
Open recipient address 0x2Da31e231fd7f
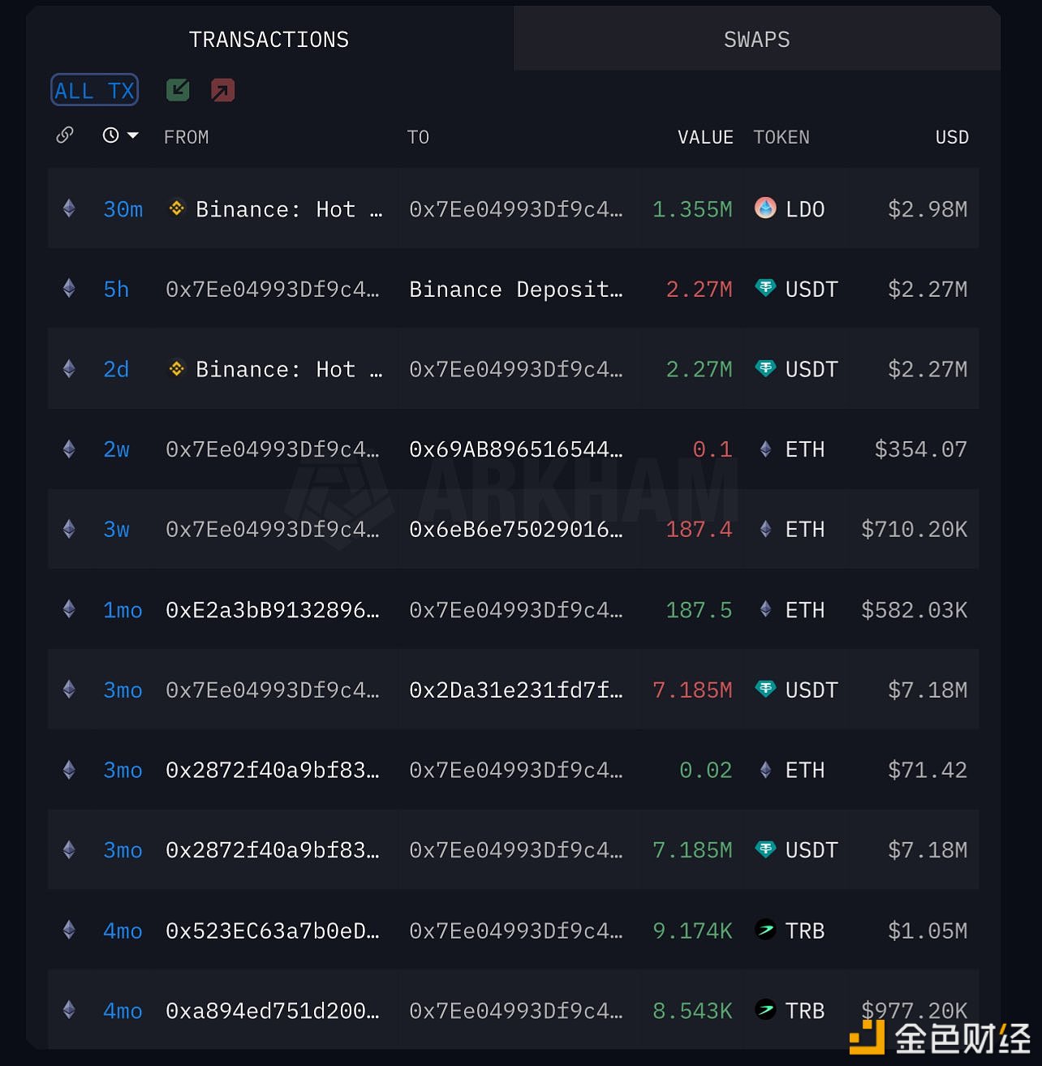pyautogui.click(x=516, y=690)
